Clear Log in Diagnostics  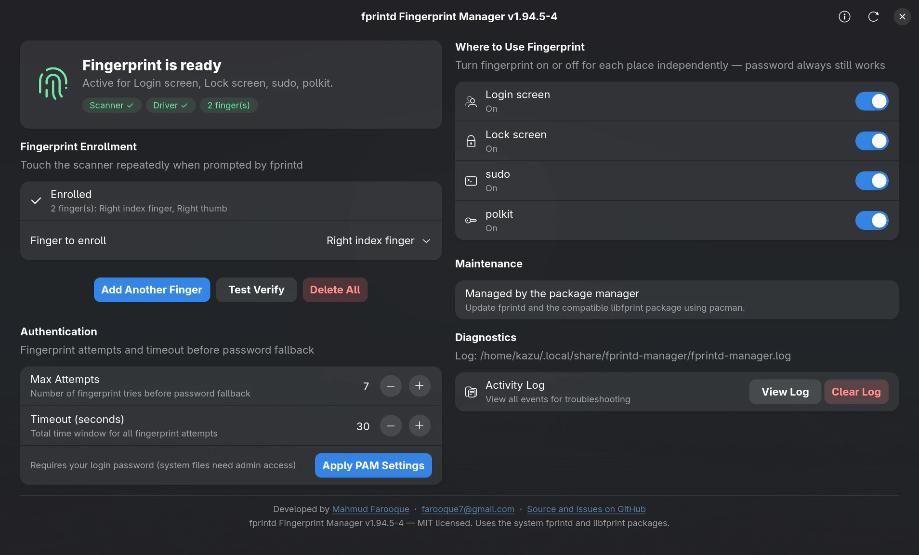click(x=856, y=392)
